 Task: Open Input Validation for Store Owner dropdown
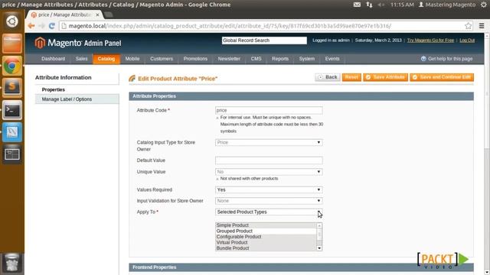tap(269, 201)
